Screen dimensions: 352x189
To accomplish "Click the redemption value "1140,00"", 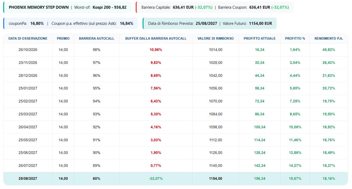I will pyautogui.click(x=216, y=165).
